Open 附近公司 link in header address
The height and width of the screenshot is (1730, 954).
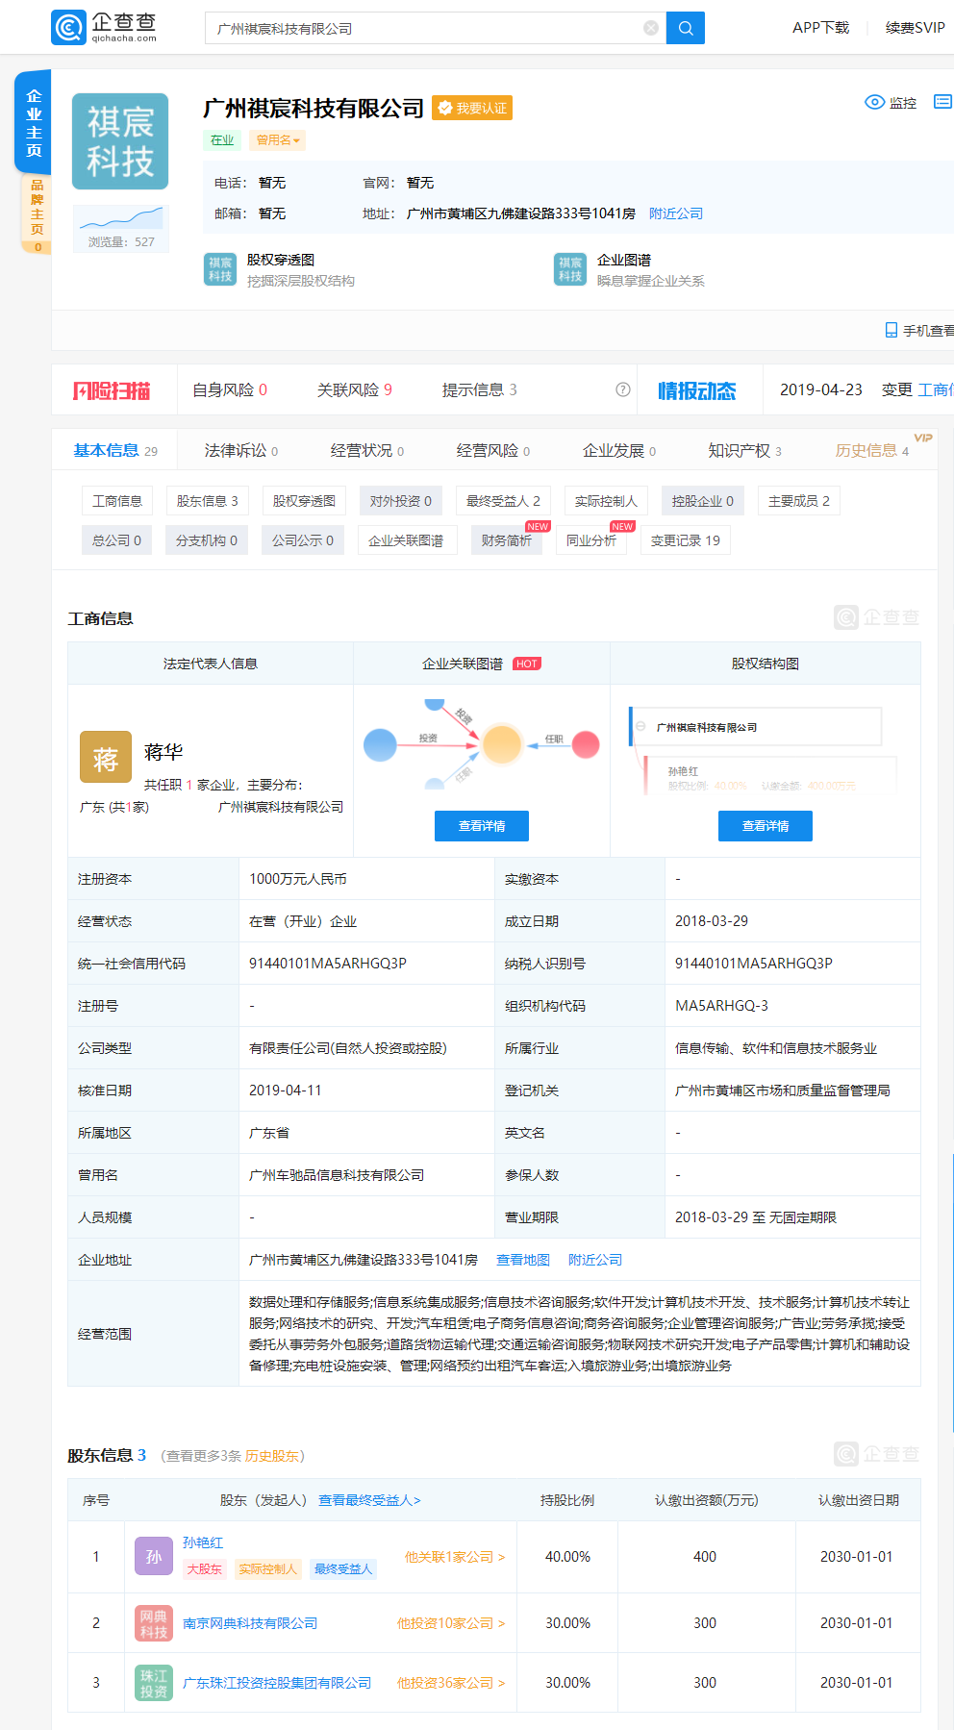click(676, 213)
